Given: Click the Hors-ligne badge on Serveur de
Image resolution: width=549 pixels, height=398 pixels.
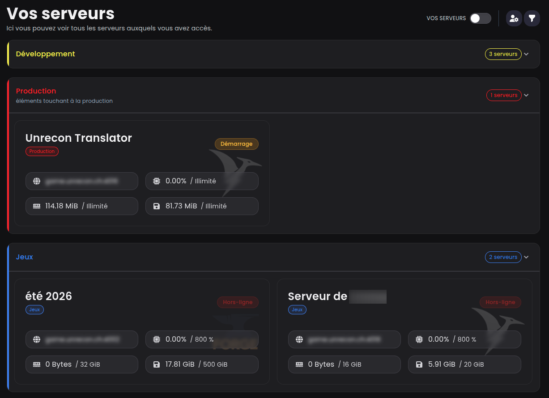Looking at the screenshot, I should [500, 302].
